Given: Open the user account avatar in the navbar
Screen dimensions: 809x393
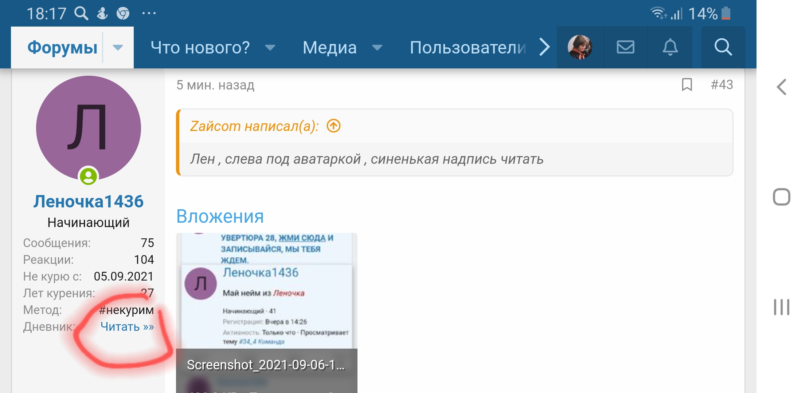Looking at the screenshot, I should pos(579,47).
